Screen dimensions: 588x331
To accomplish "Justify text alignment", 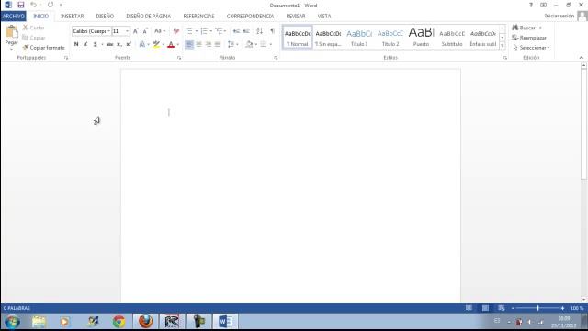I will coord(218,44).
